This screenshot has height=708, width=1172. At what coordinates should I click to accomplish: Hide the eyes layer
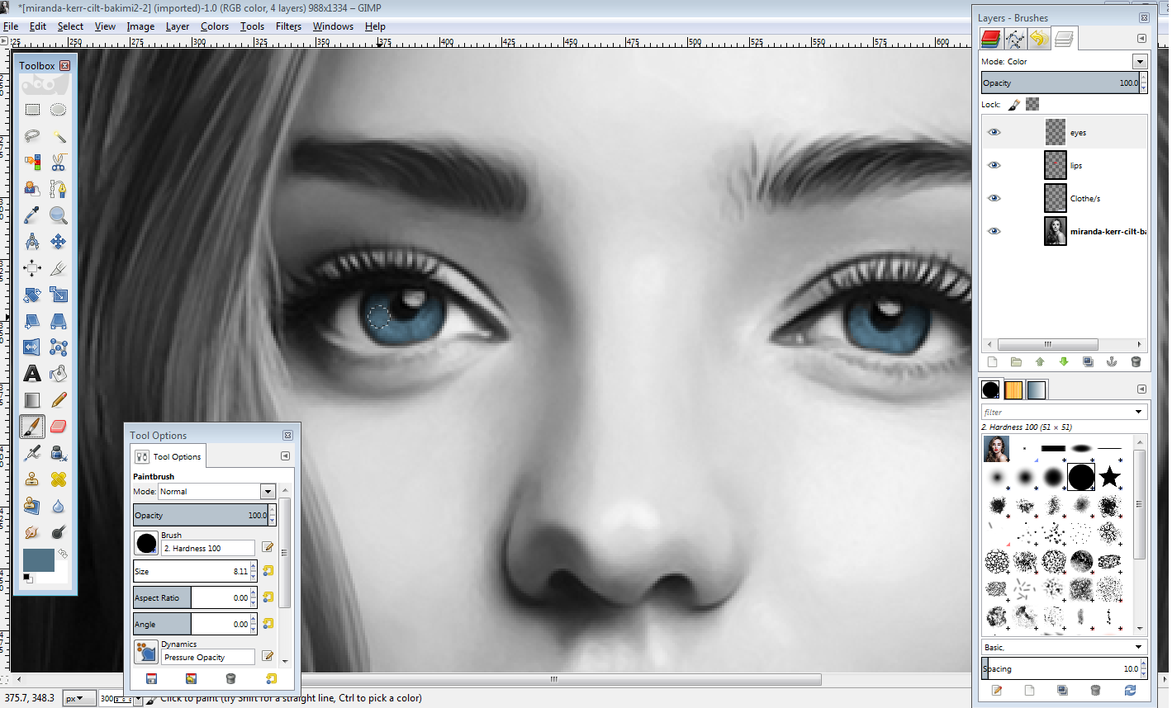(994, 131)
